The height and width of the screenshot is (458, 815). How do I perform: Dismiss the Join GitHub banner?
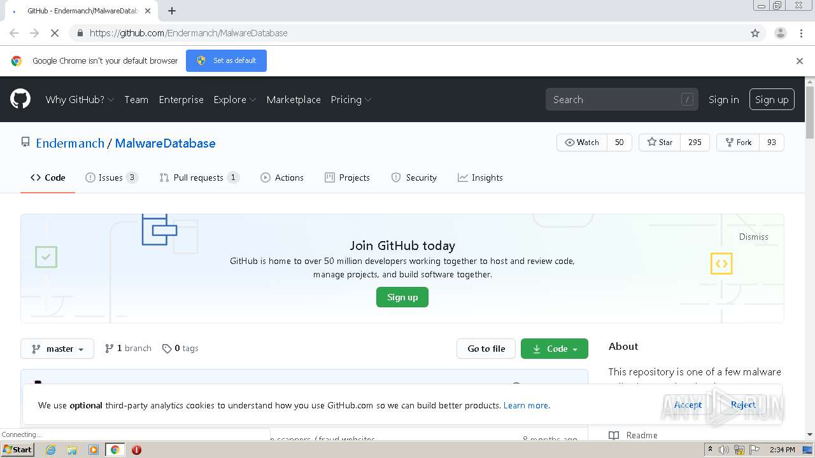[753, 237]
